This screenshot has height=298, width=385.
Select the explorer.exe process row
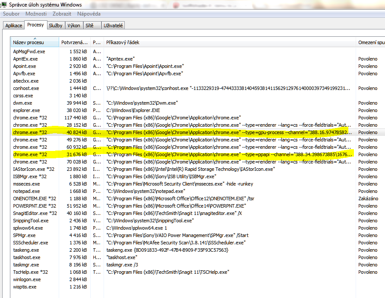pyautogui.click(x=27, y=110)
